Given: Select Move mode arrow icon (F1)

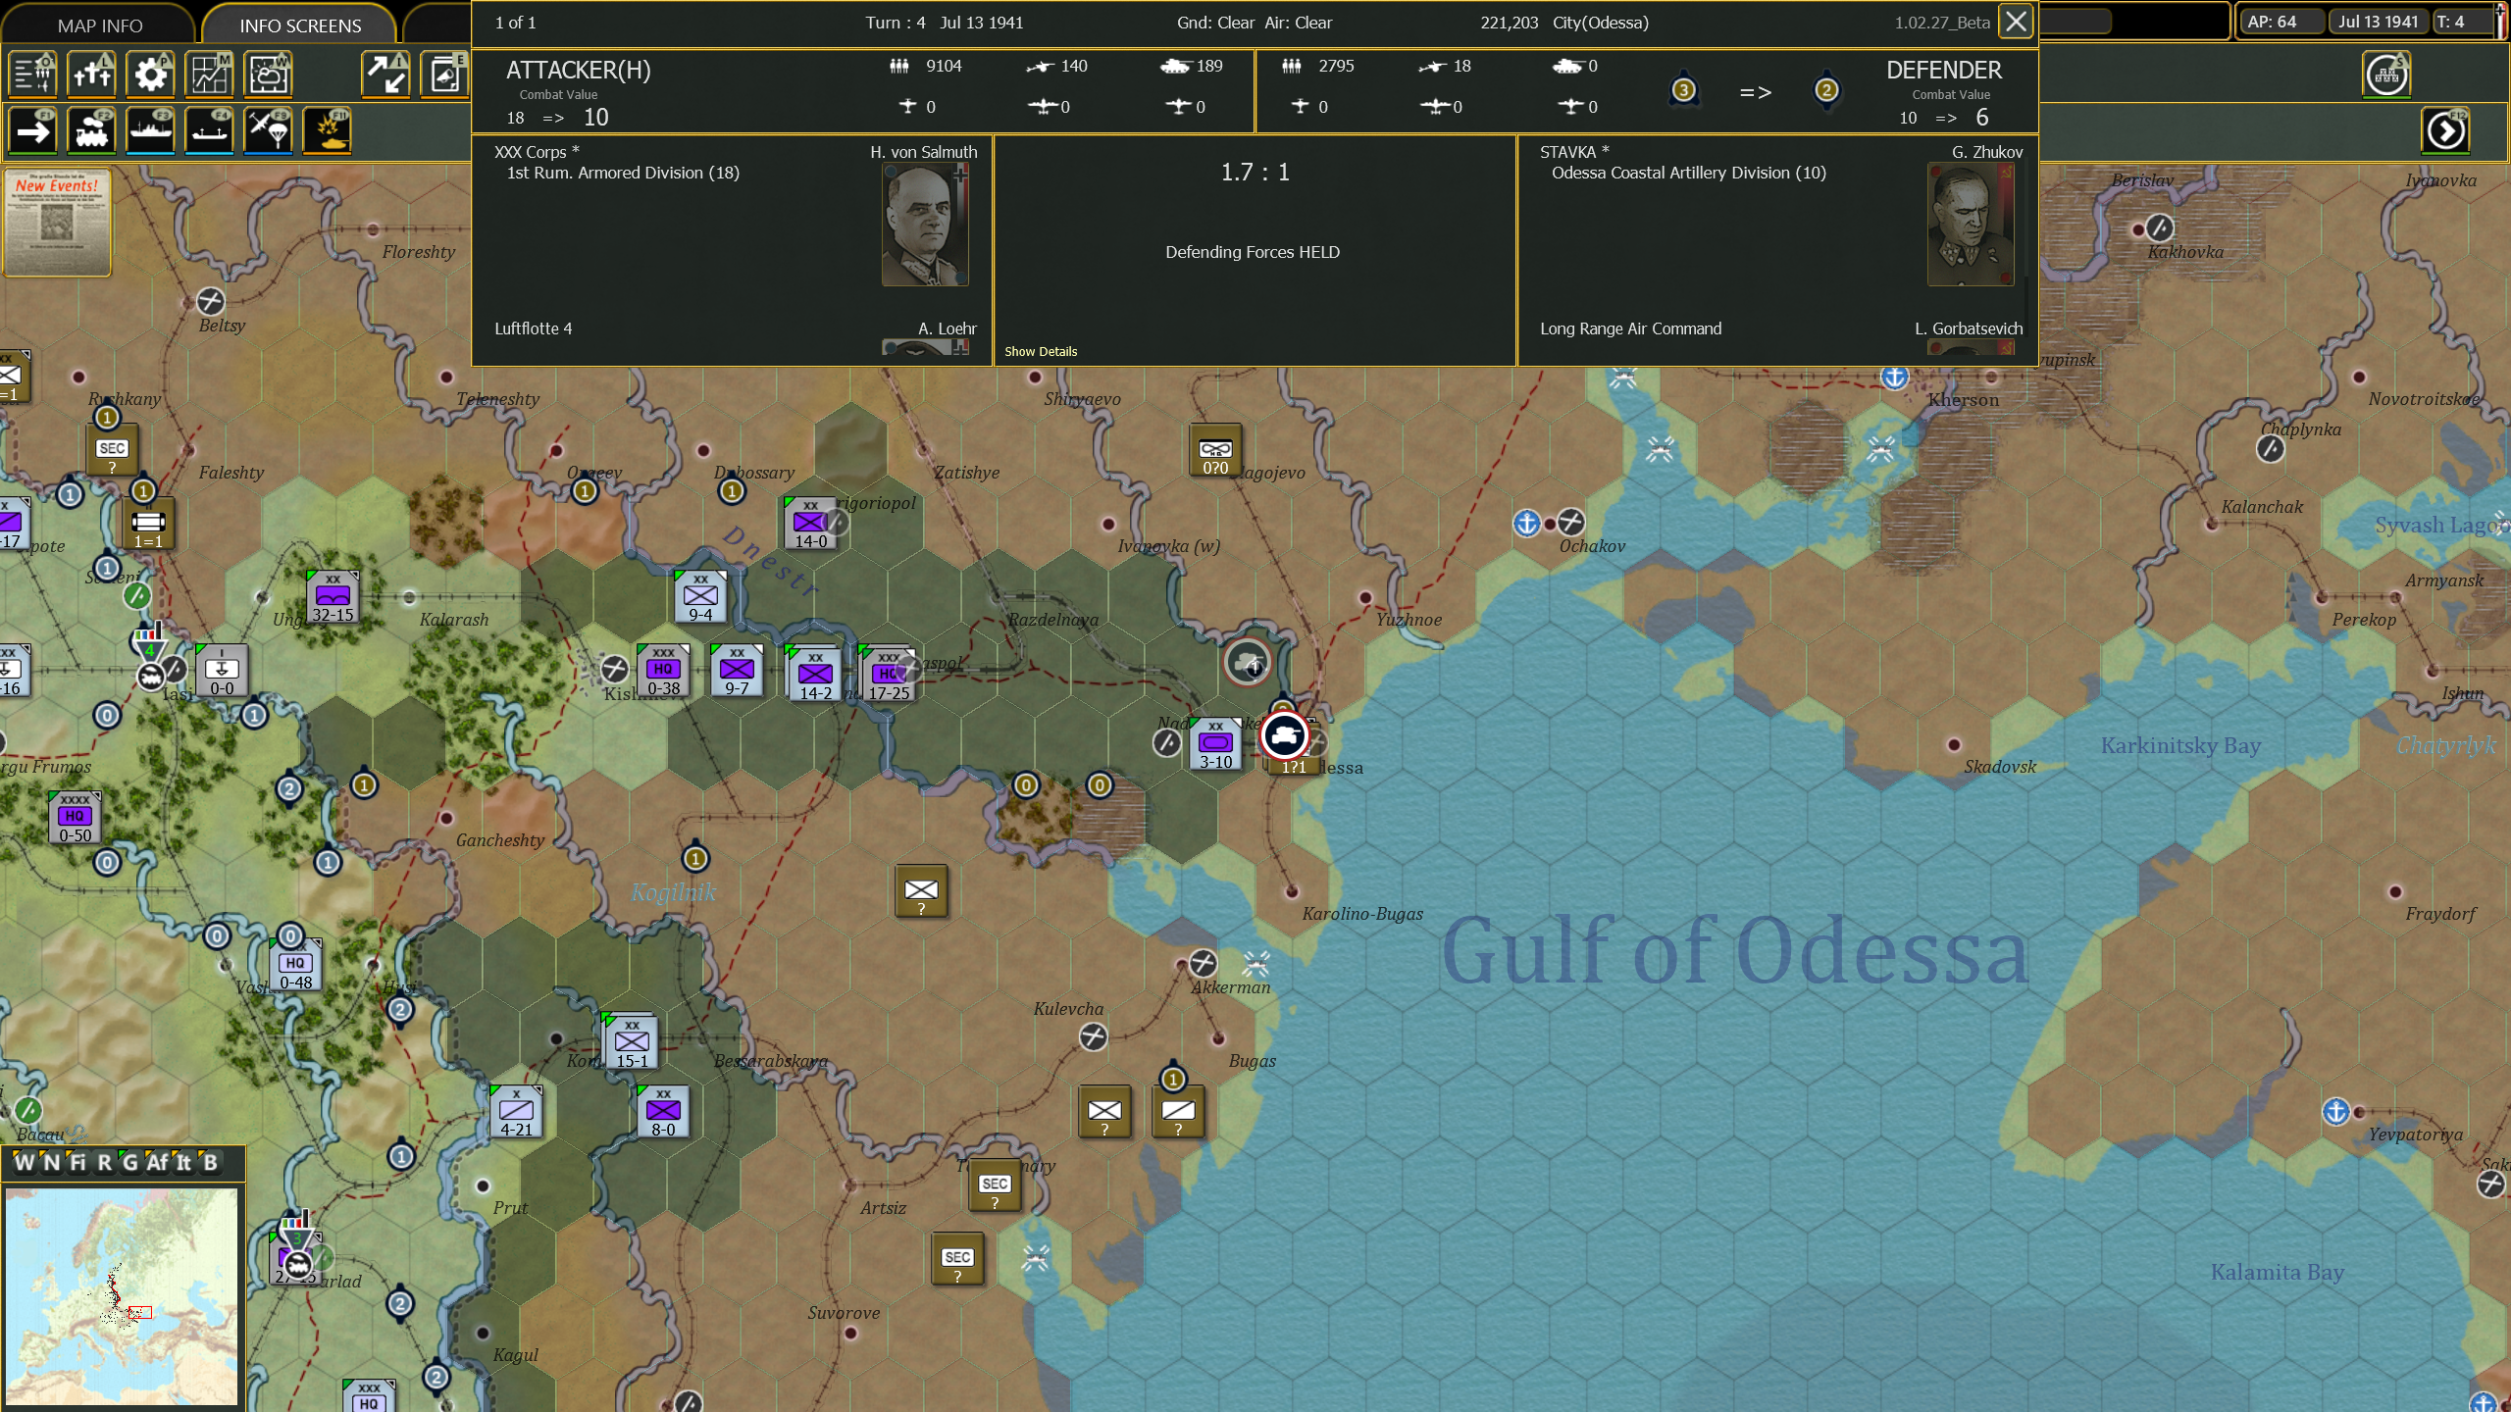Looking at the screenshot, I should [x=33, y=131].
